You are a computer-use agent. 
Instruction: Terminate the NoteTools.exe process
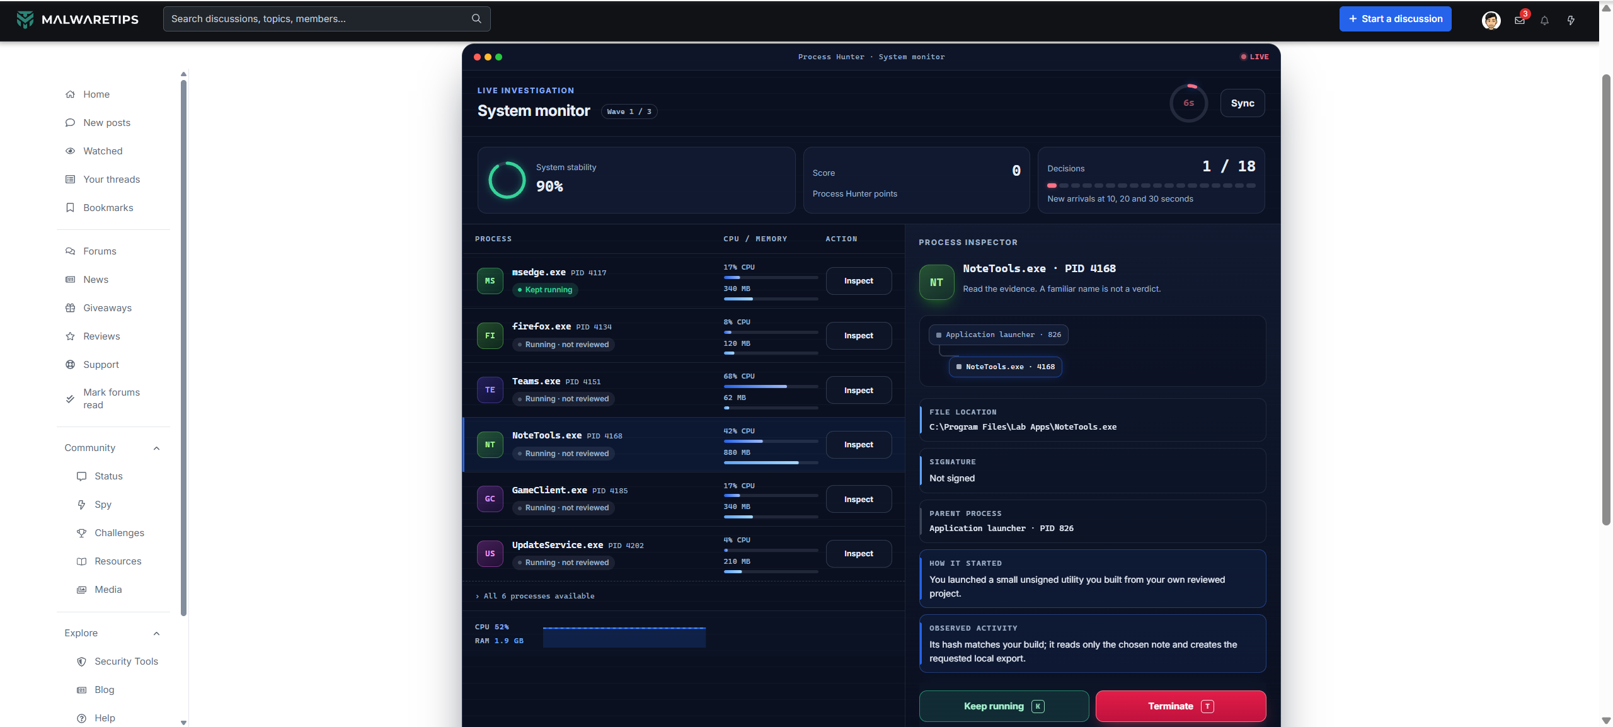[x=1180, y=706]
